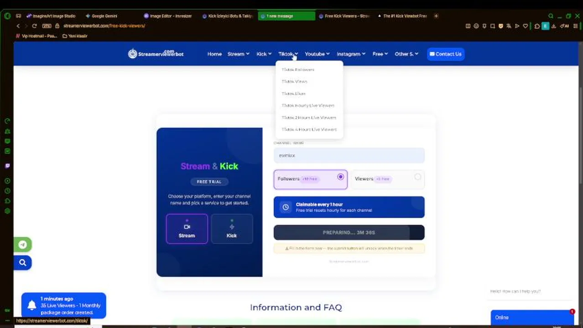Expand the Other S. nav dropdown
583x328 pixels.
tap(406, 54)
